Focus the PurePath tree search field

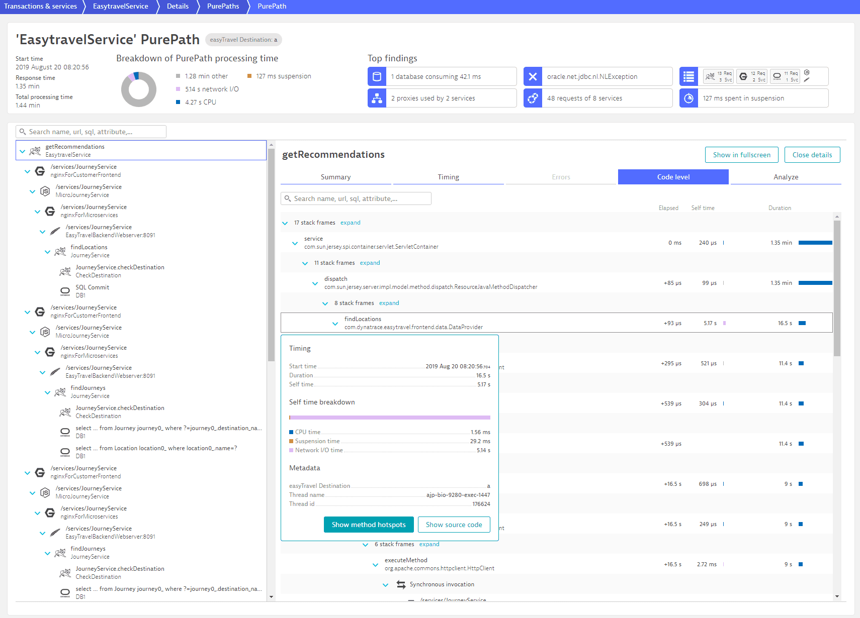91,132
